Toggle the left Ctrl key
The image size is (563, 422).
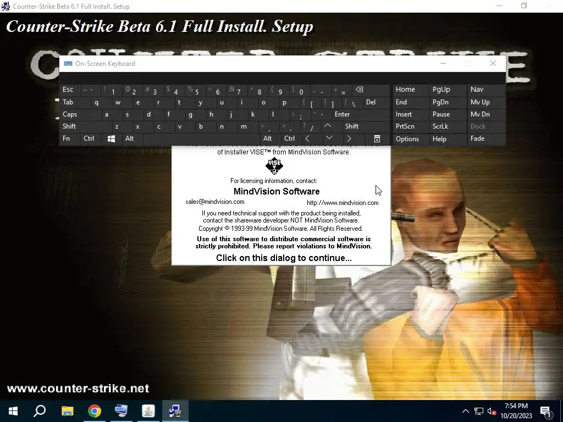[x=91, y=138]
